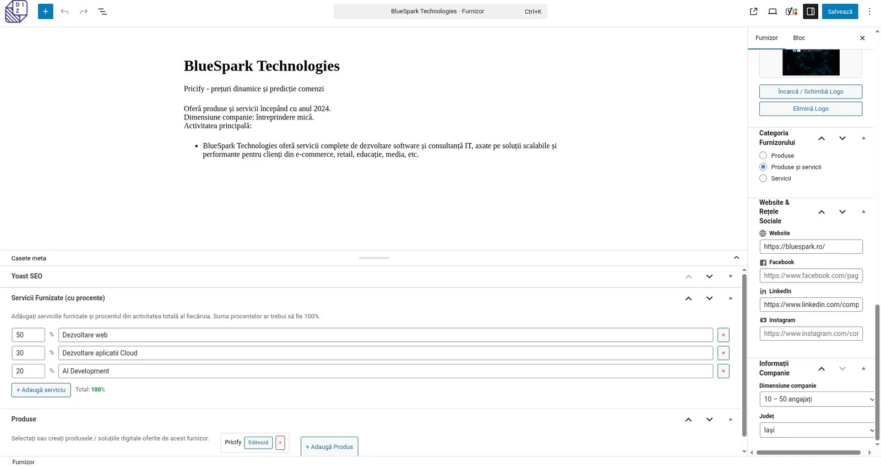Click the AI Development service name field
Image resolution: width=881 pixels, height=468 pixels.
point(385,371)
